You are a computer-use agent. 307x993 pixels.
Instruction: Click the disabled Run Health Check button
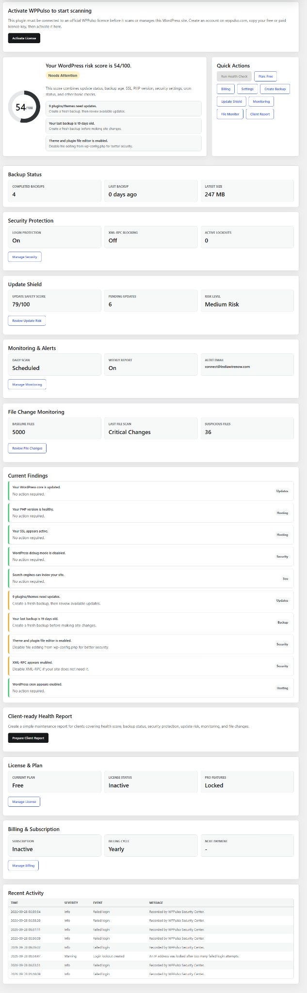234,76
